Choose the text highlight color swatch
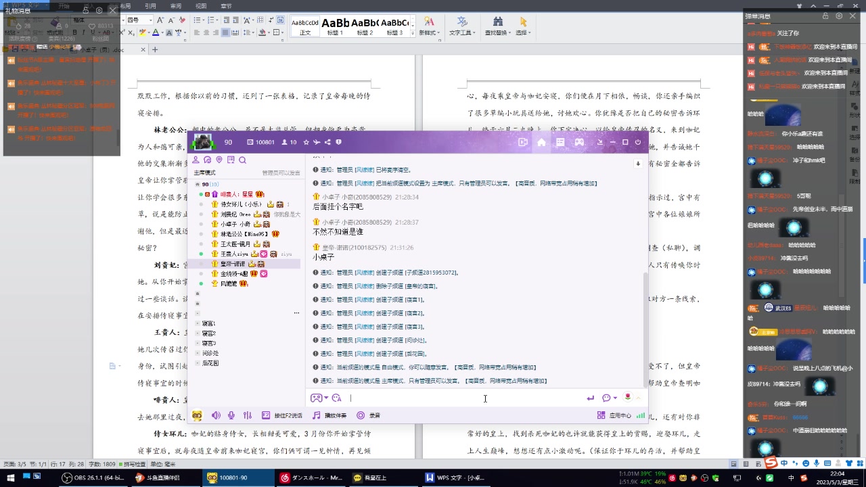 144,32
